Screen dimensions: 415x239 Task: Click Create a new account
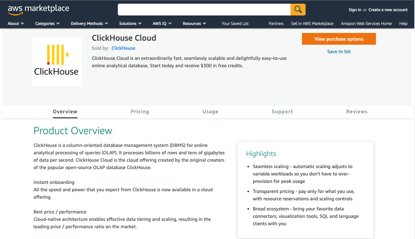click(x=388, y=10)
